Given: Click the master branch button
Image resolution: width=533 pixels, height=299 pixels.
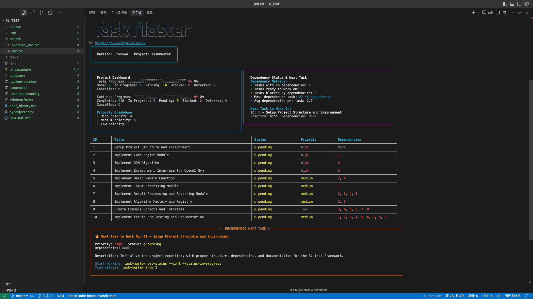Looking at the screenshot, I should pos(20,296).
